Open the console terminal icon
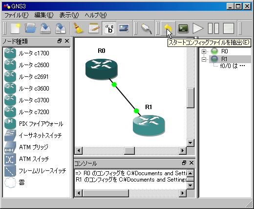 183,28
